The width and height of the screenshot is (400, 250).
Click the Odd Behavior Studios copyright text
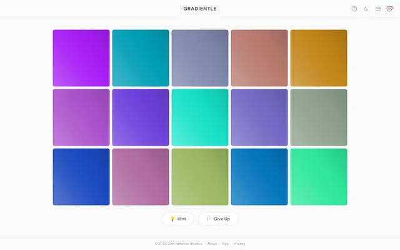179,244
